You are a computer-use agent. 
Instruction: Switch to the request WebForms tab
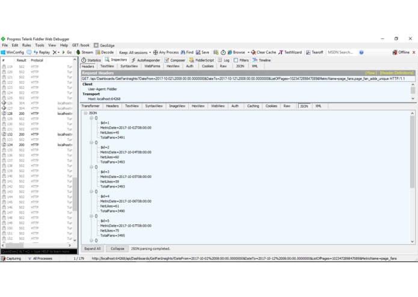tap(152, 66)
